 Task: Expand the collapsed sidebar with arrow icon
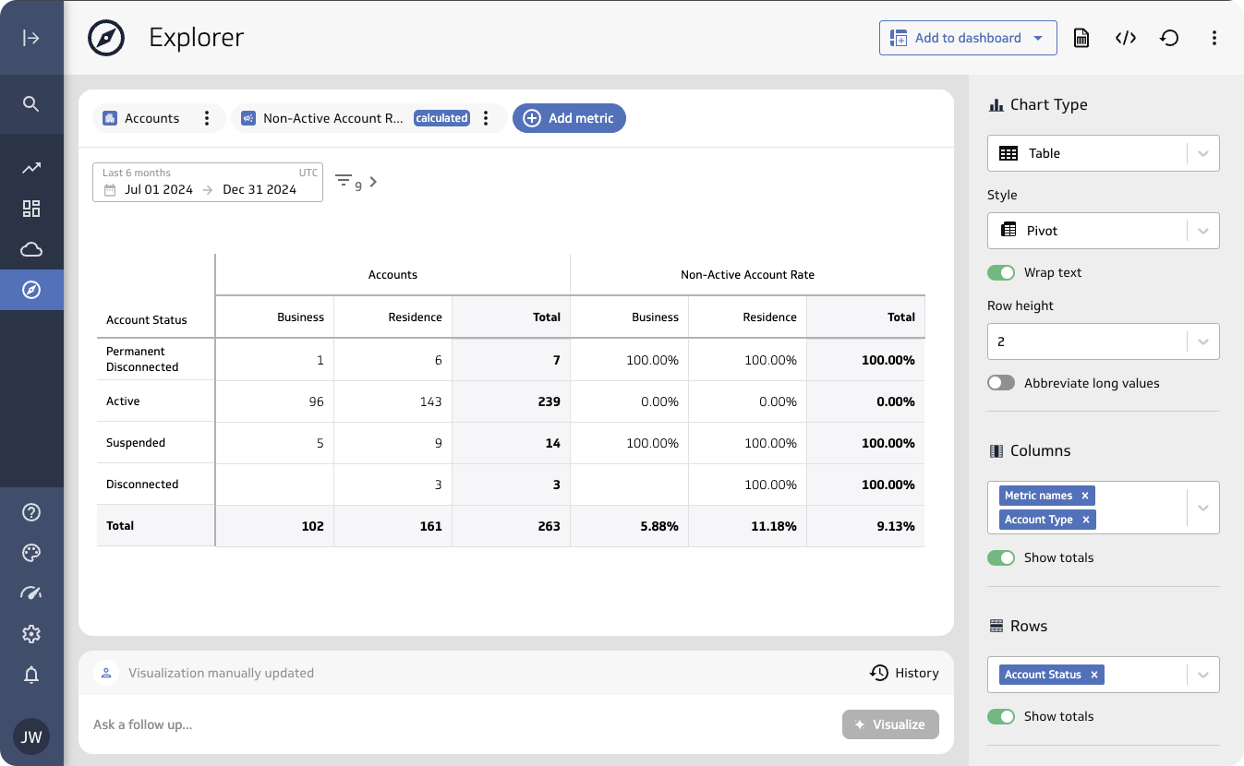click(x=31, y=38)
